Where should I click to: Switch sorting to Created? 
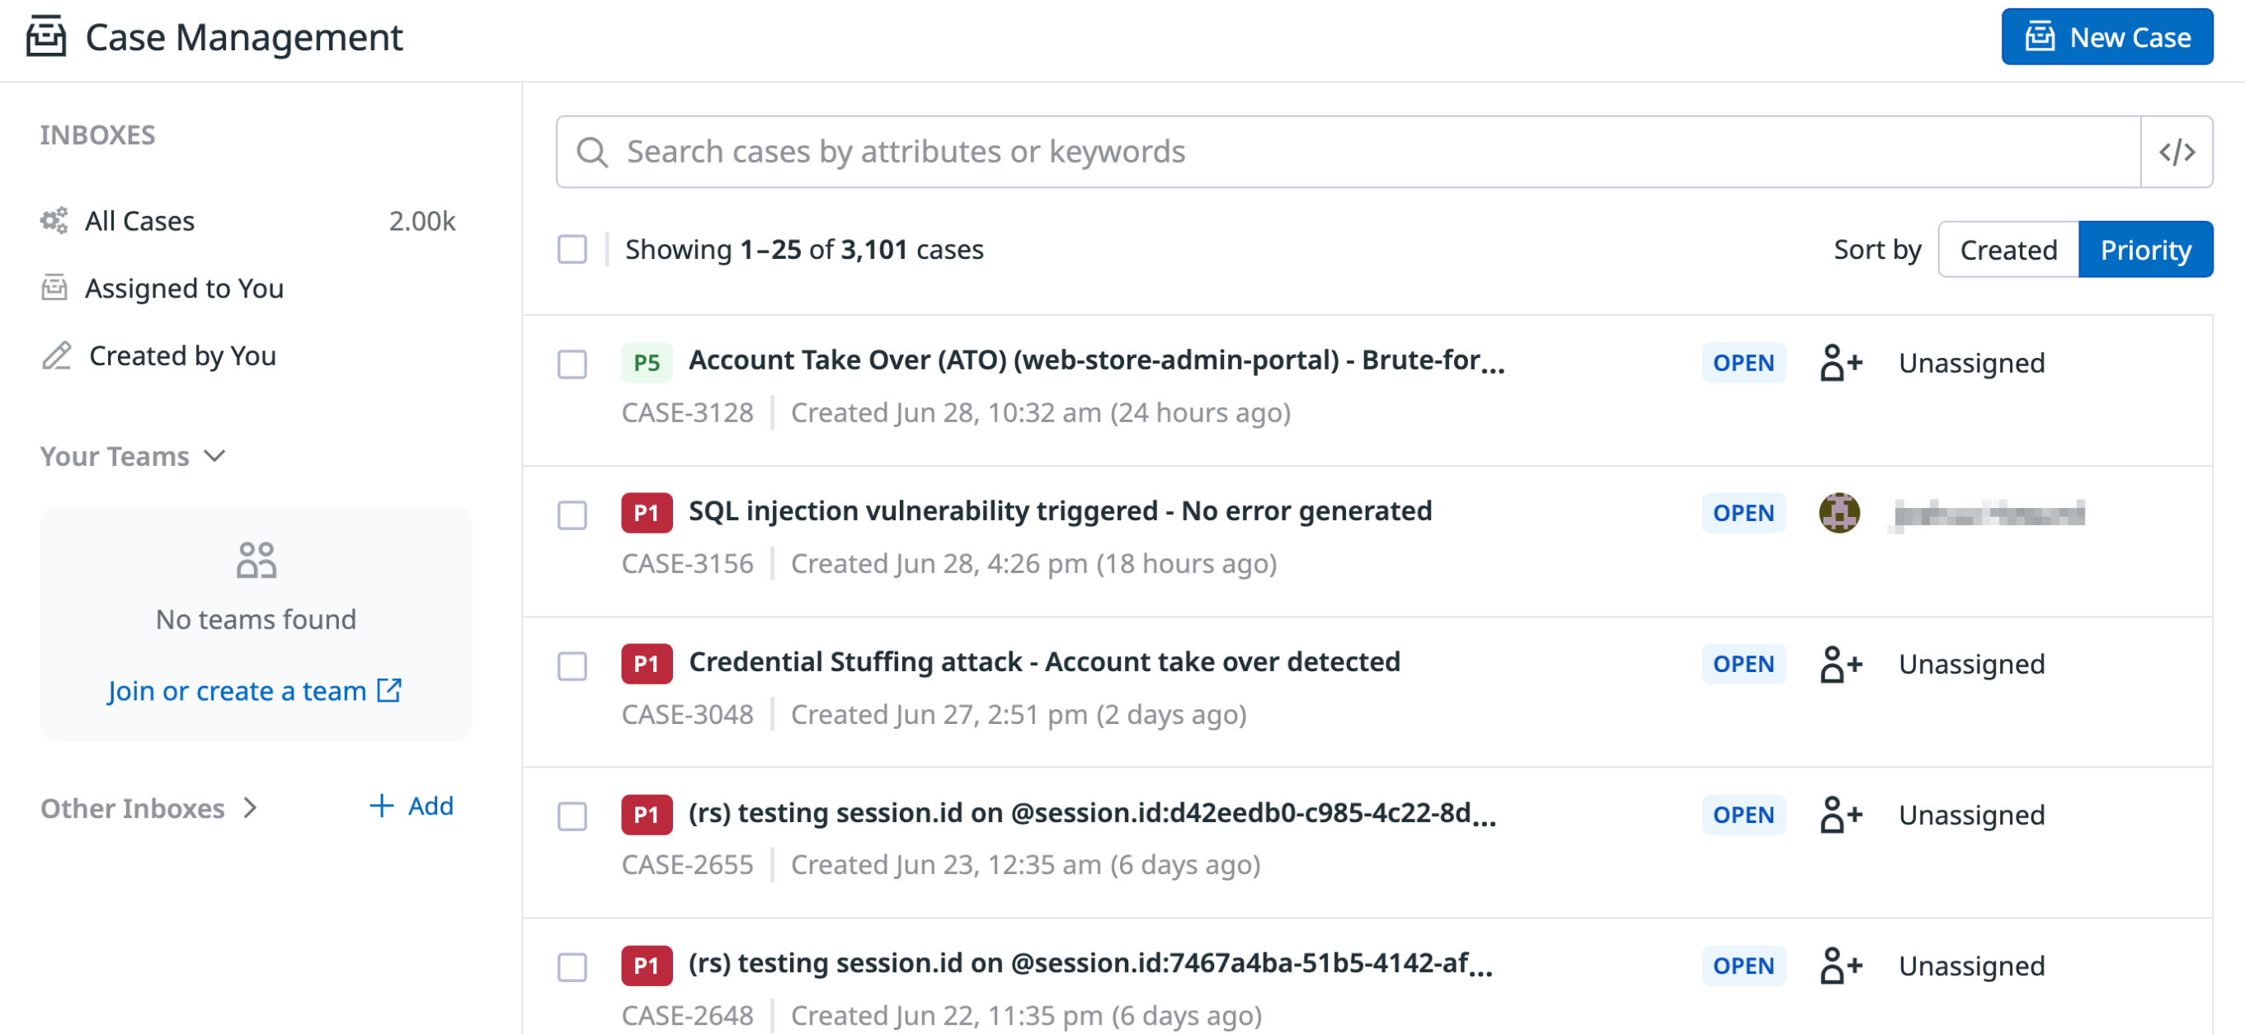2007,249
